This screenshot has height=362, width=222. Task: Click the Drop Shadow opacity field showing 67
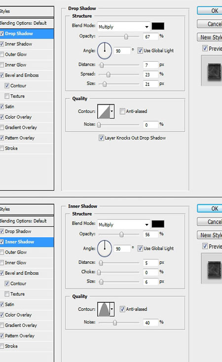(x=150, y=36)
